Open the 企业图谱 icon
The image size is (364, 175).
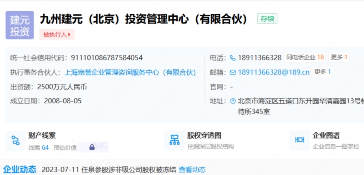point(299,140)
